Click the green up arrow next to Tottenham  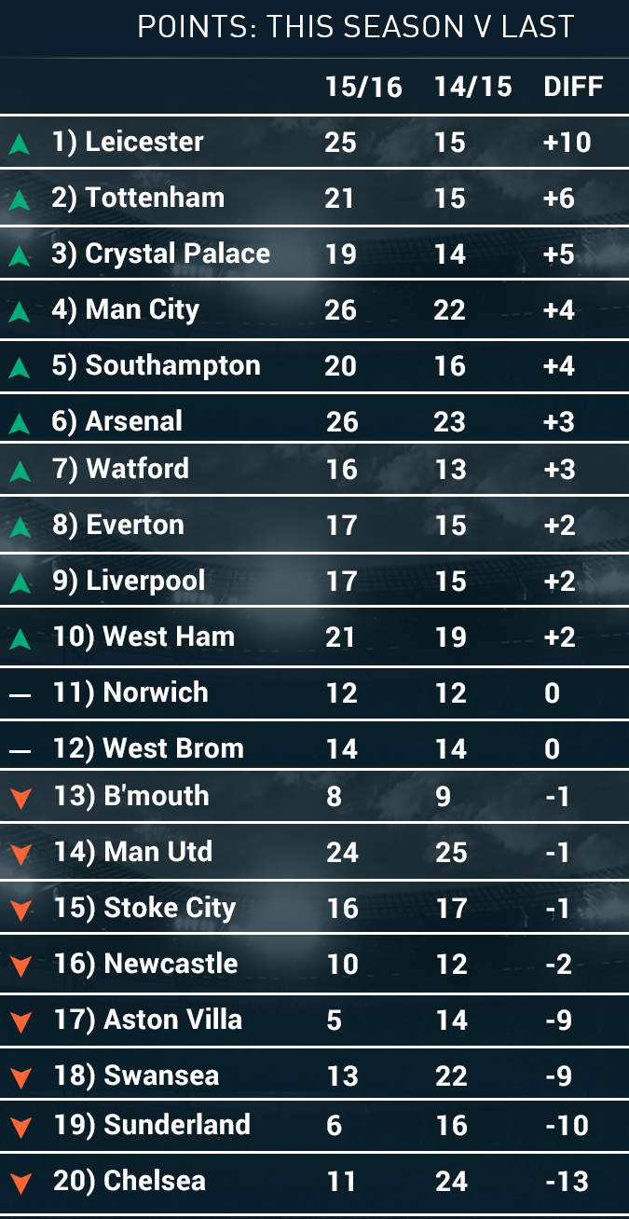click(x=20, y=200)
